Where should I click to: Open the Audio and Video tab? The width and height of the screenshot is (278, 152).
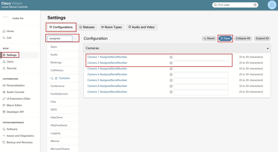click(142, 27)
